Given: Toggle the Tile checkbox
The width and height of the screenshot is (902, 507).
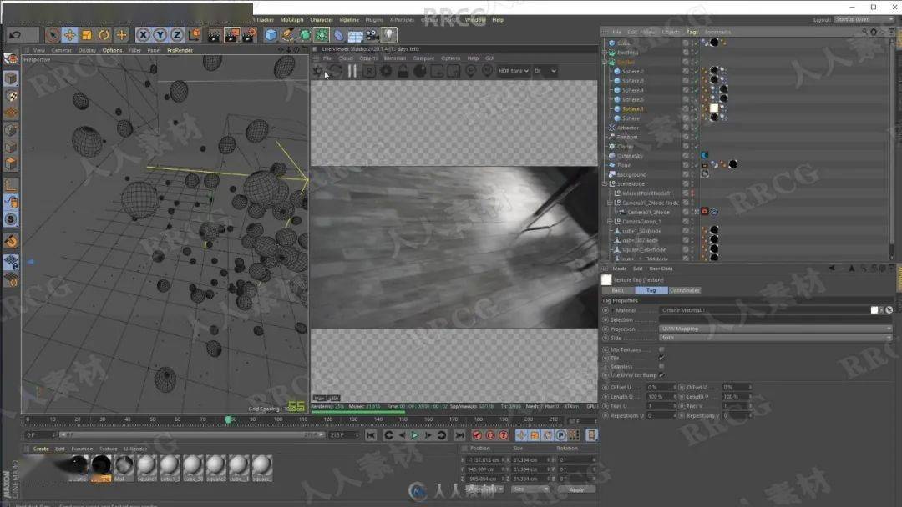Looking at the screenshot, I should (x=661, y=358).
